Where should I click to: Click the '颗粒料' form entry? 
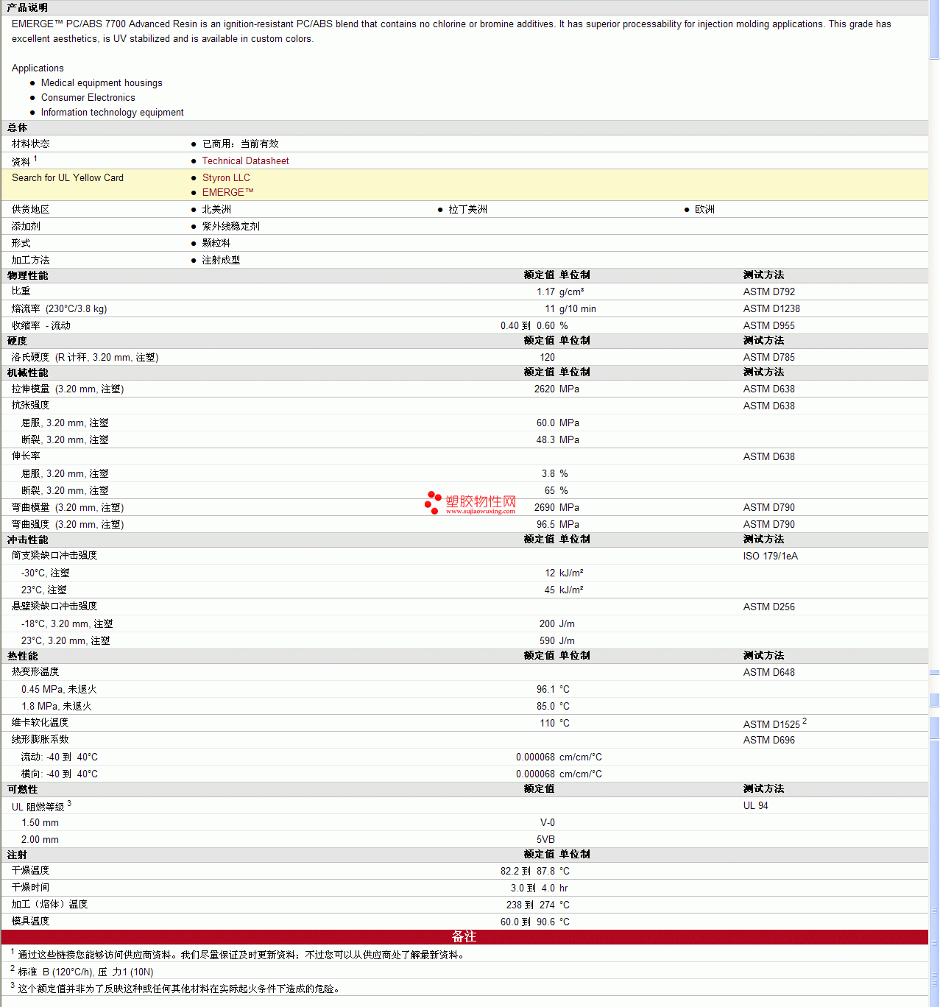[x=216, y=243]
